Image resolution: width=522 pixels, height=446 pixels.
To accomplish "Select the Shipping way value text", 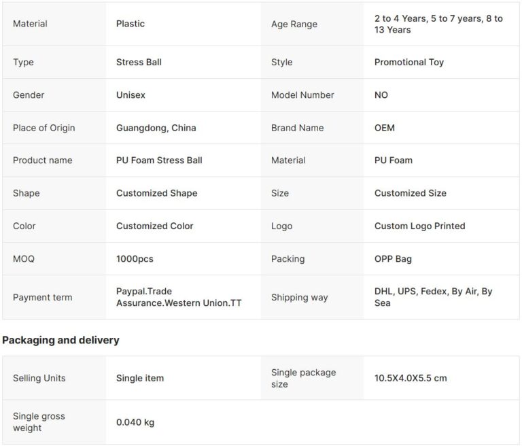I will pos(433,297).
